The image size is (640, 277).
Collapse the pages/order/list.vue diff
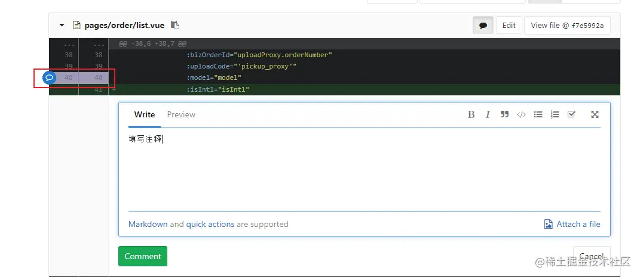coord(62,26)
